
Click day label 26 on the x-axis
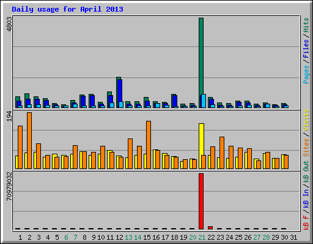pyautogui.click(x=248, y=237)
